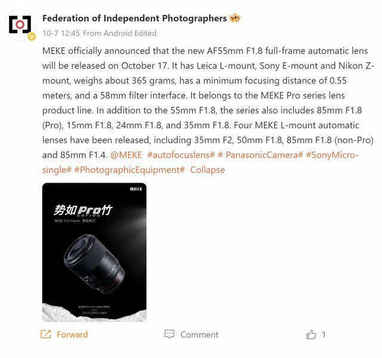Click the yellow verified badge on avatar
382x358 pixels.
32,36
